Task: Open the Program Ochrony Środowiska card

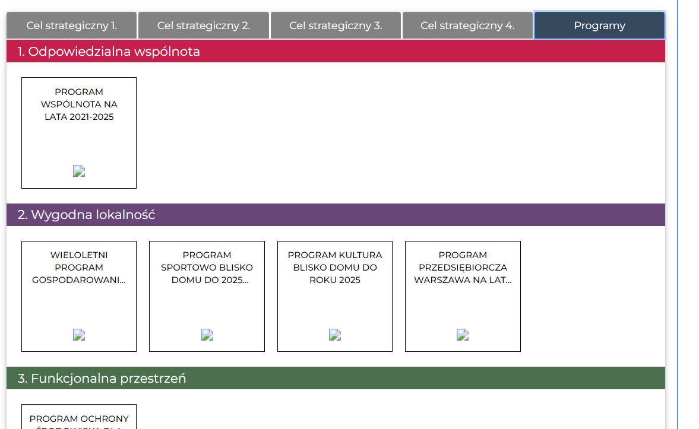Action: 79,418
